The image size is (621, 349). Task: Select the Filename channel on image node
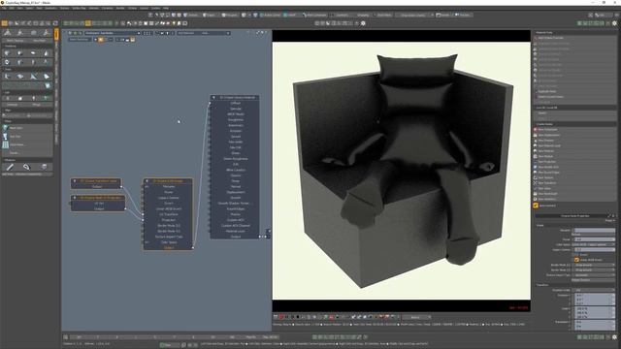point(168,186)
